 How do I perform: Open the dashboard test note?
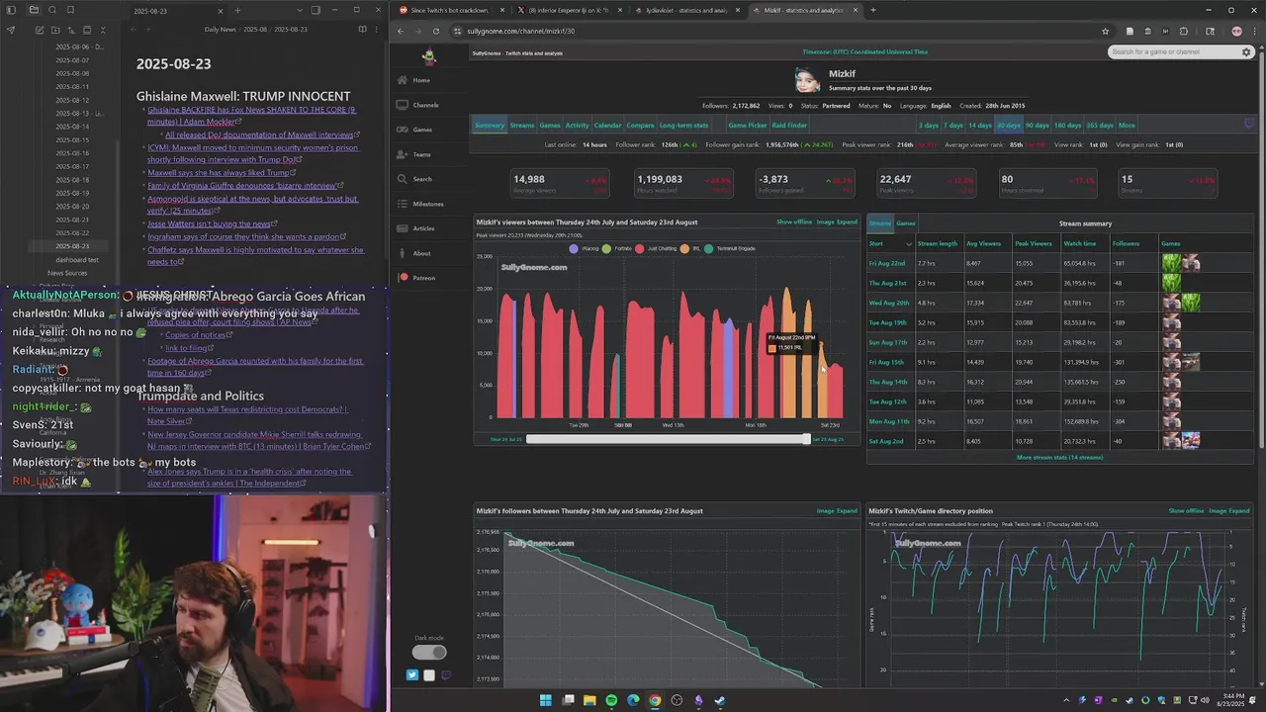pyautogui.click(x=77, y=259)
